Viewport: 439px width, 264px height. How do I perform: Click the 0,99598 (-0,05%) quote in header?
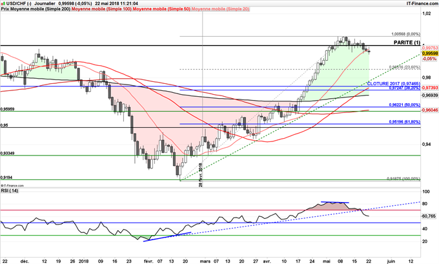76,4
